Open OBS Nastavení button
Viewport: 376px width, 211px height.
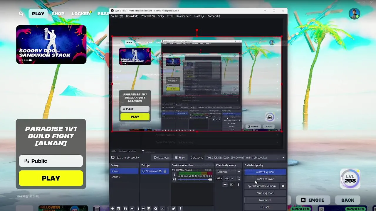tap(265, 200)
